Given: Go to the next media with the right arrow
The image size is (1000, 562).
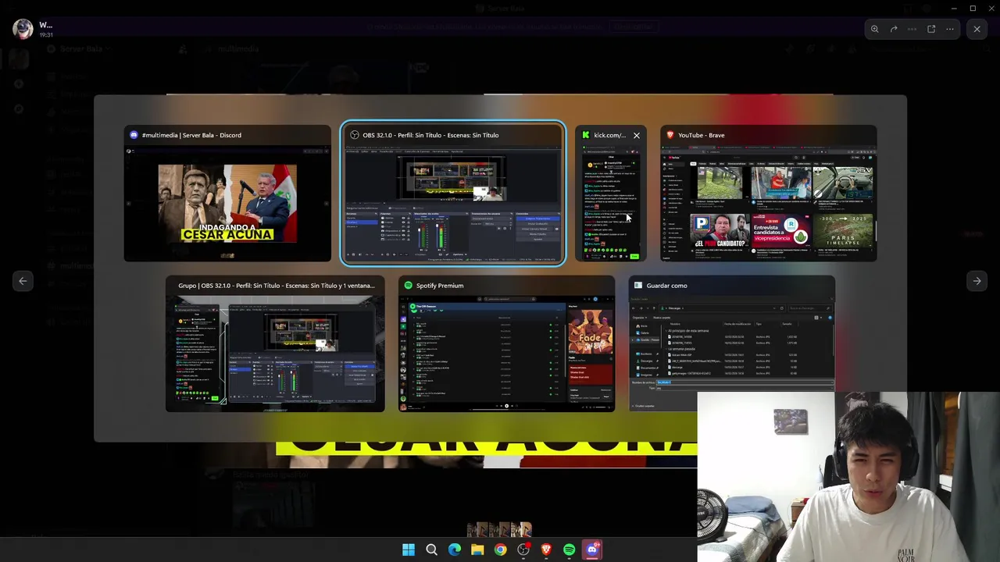Looking at the screenshot, I should 977,281.
